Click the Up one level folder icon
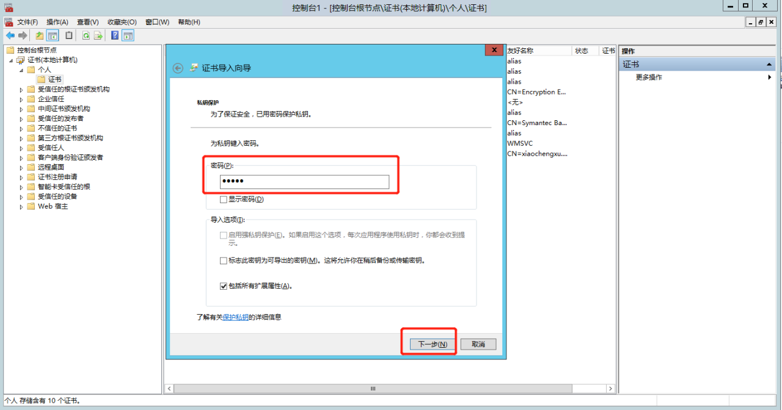Viewport: 782px width, 410px height. (40, 35)
